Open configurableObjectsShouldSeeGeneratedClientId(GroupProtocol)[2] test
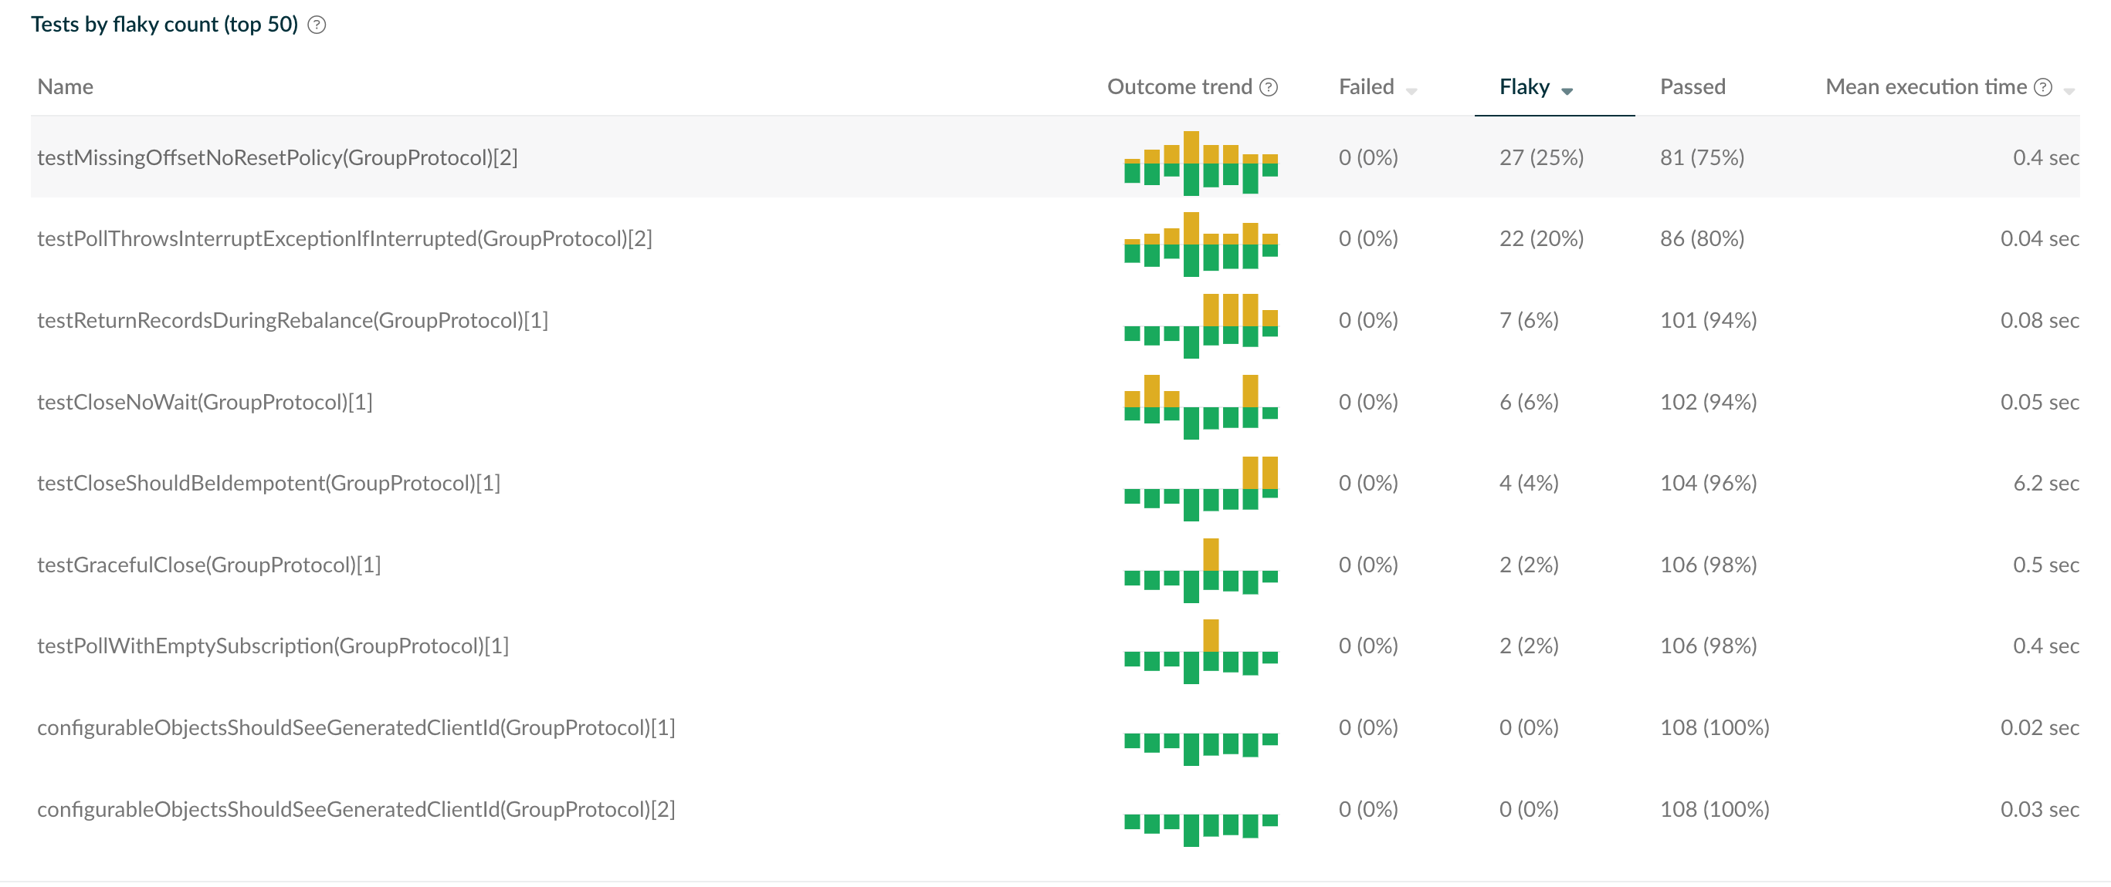The width and height of the screenshot is (2111, 887). 357,809
